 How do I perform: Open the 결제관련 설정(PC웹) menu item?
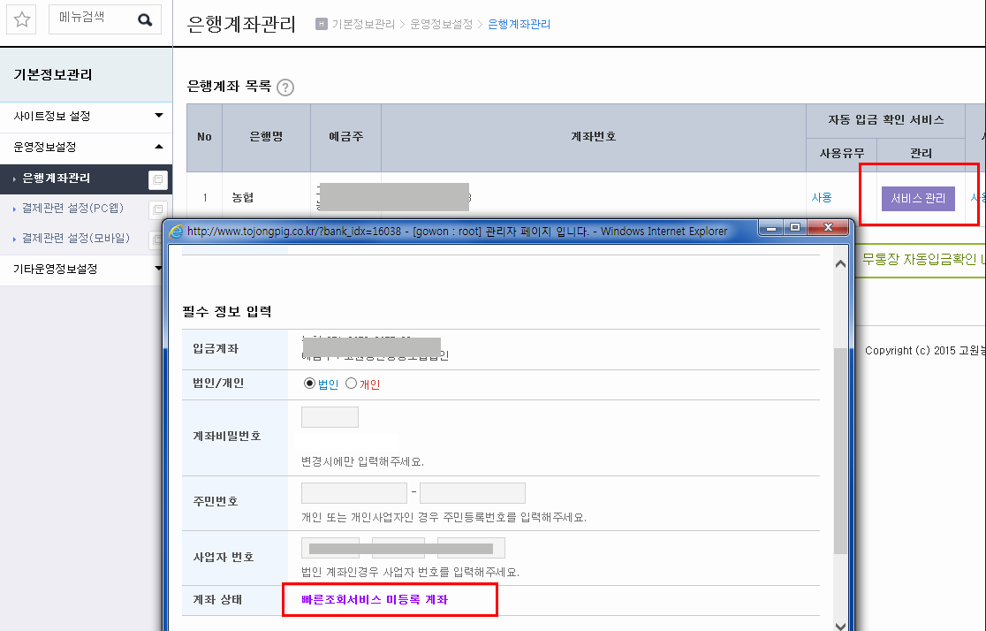[x=73, y=209]
